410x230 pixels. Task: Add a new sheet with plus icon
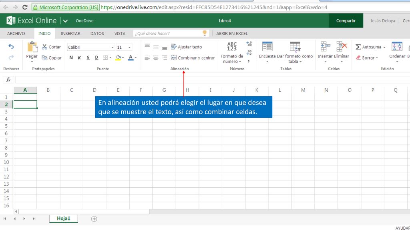click(94, 219)
